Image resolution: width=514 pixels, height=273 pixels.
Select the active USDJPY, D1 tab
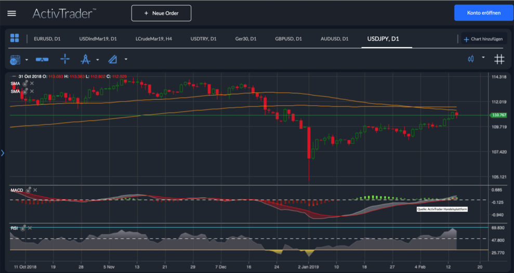point(383,38)
